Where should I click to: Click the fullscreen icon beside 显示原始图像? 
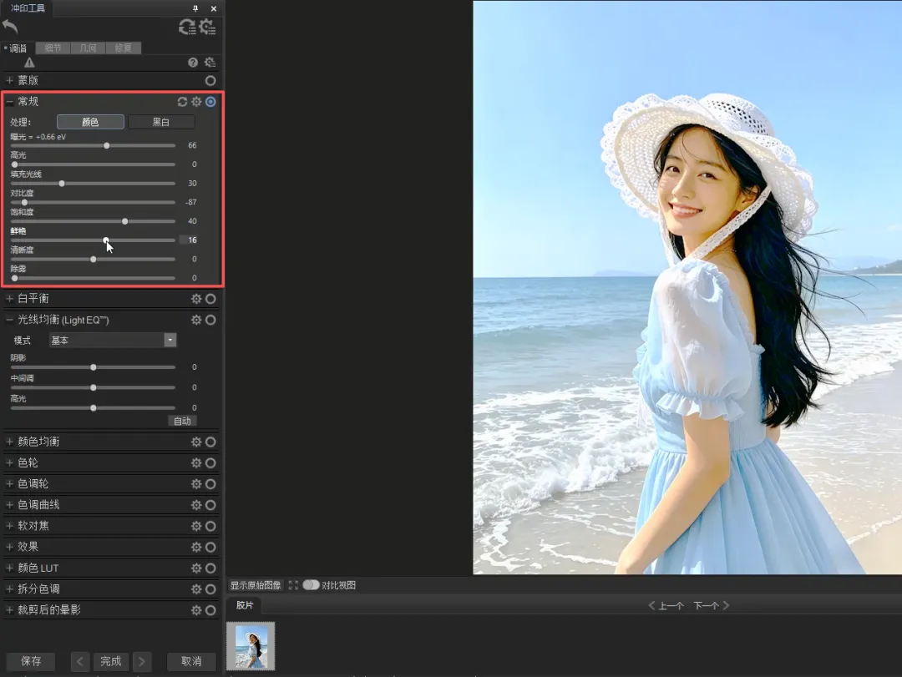(x=293, y=585)
